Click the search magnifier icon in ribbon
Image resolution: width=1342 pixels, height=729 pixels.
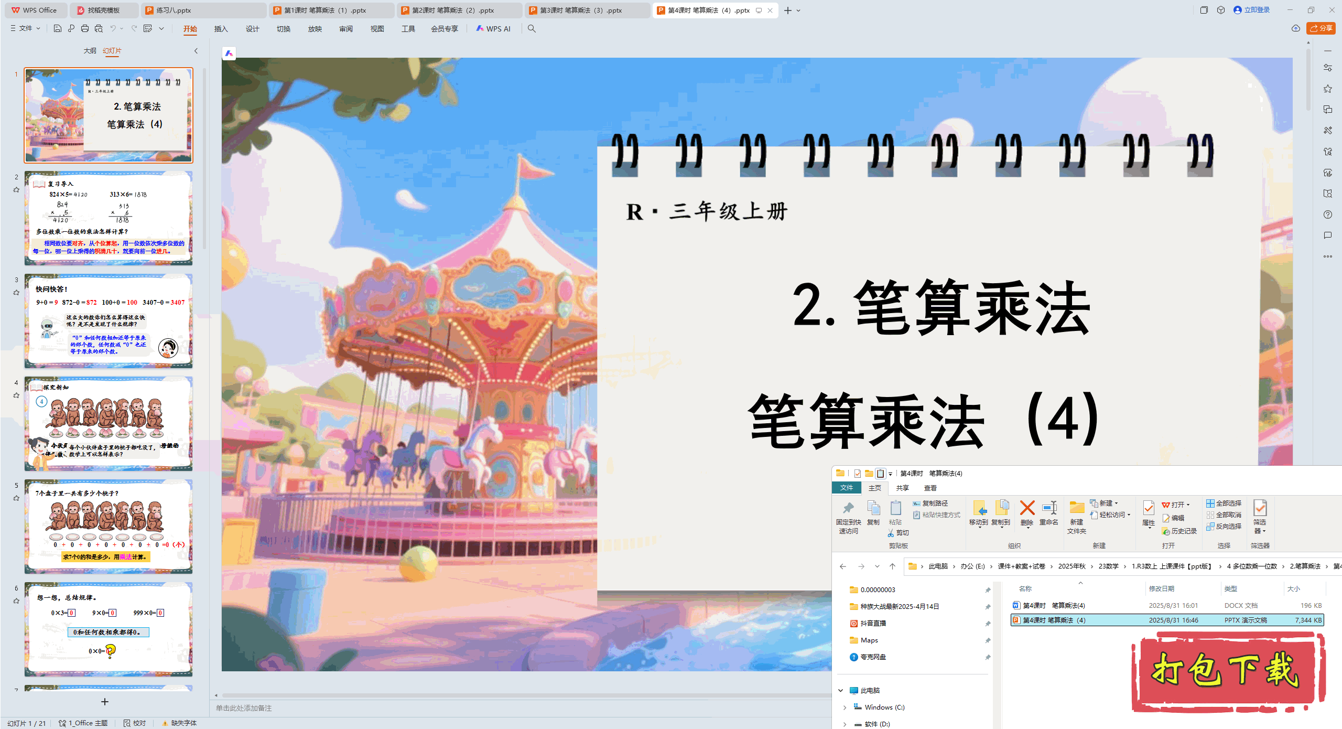[532, 28]
